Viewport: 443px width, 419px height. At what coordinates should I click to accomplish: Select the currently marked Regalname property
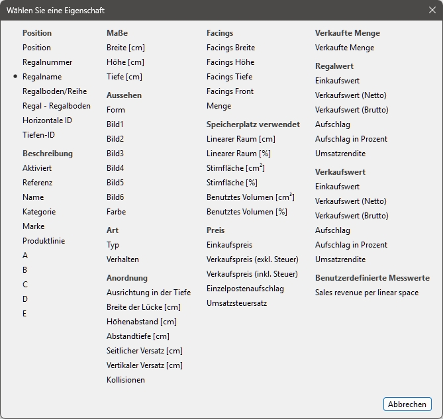pos(42,77)
